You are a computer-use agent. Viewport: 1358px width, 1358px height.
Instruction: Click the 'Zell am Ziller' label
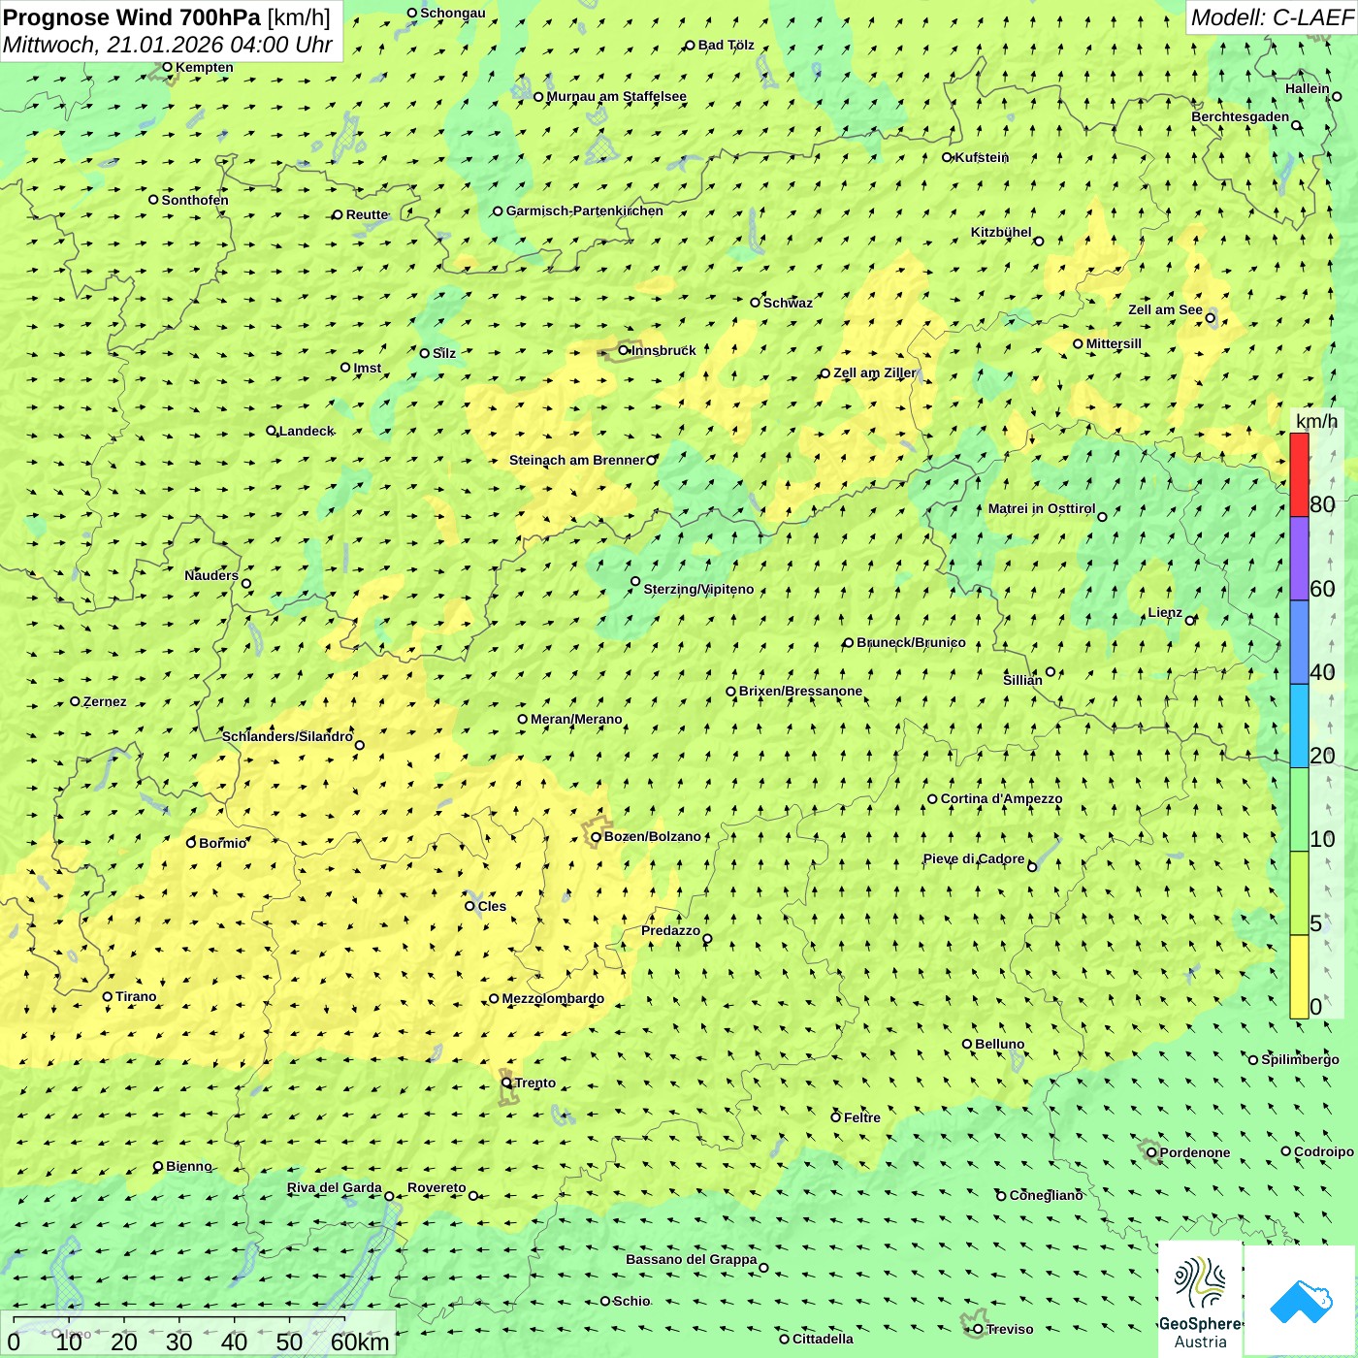tap(874, 372)
